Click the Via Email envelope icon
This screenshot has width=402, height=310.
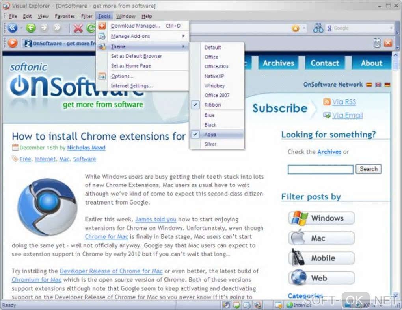327,115
